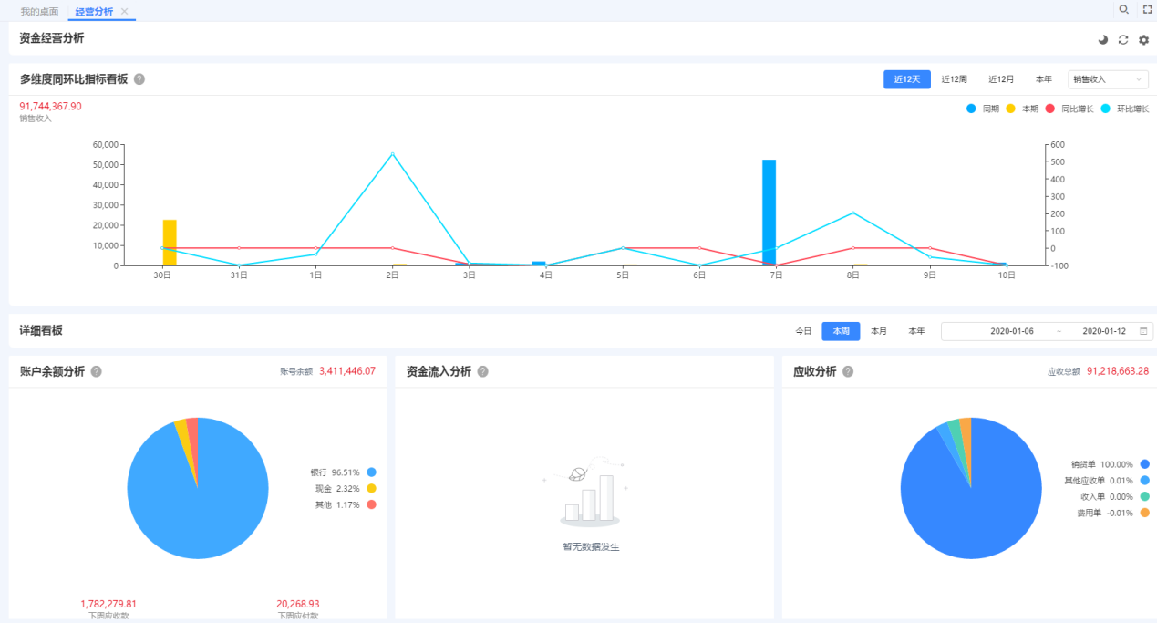Click help icon next to 账户余额分析
The width and height of the screenshot is (1157, 623).
[x=96, y=371]
